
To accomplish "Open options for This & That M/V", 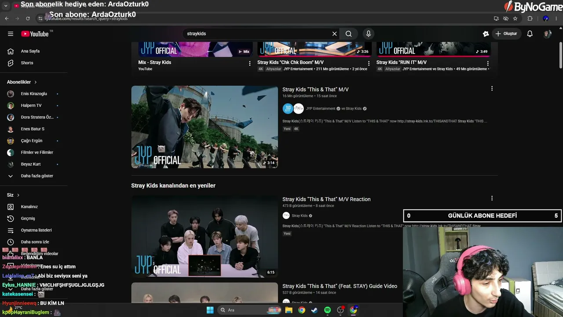I will 492,88.
